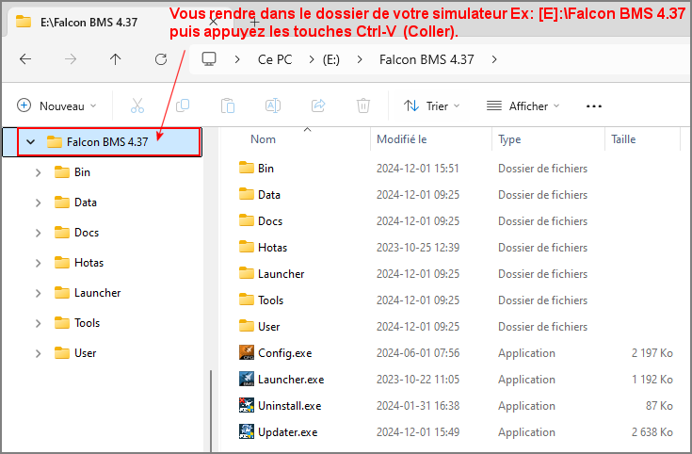The width and height of the screenshot is (692, 454).
Task: Select the Uninstall.exe application icon
Action: pyautogui.click(x=247, y=405)
